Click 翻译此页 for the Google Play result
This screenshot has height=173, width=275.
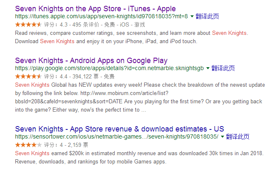pos(223,68)
